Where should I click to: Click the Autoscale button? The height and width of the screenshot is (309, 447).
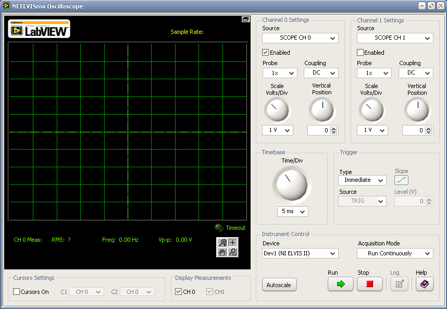[x=279, y=285]
